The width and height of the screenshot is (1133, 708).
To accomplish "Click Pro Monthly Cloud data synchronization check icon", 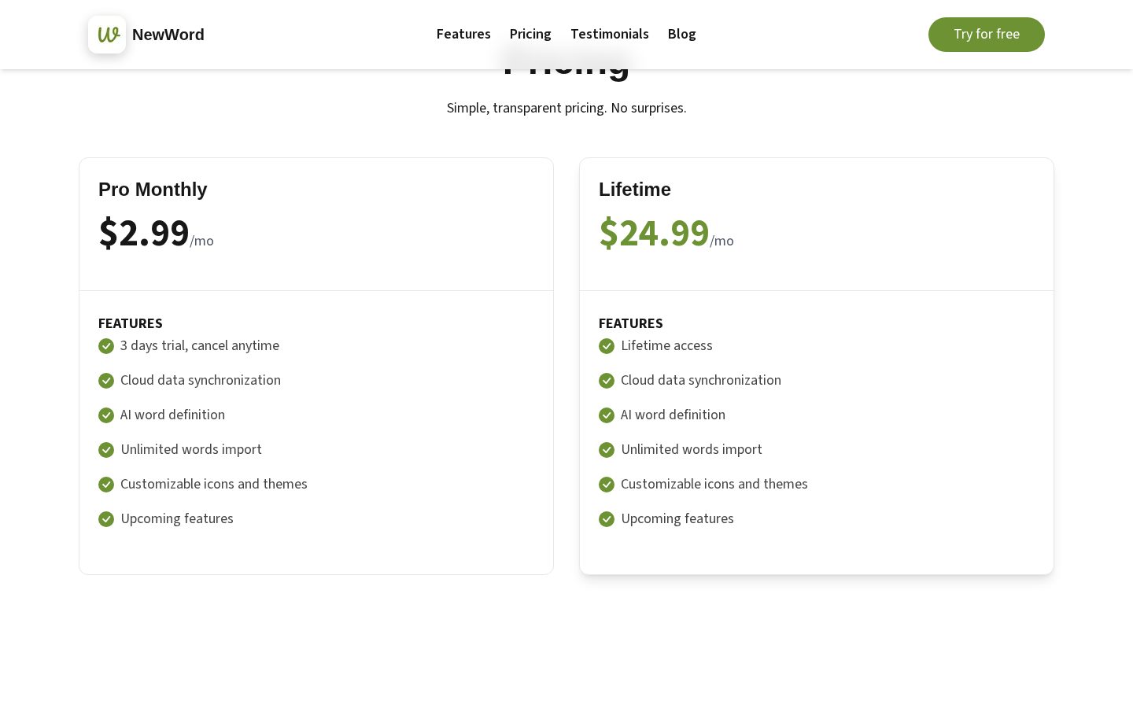I will point(106,381).
